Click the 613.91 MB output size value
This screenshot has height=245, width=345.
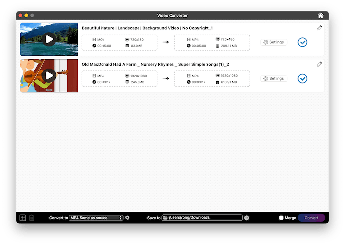click(229, 82)
